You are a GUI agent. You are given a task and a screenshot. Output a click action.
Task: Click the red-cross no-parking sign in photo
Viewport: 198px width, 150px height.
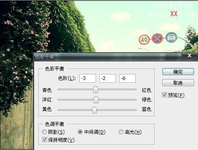[x=158, y=38]
